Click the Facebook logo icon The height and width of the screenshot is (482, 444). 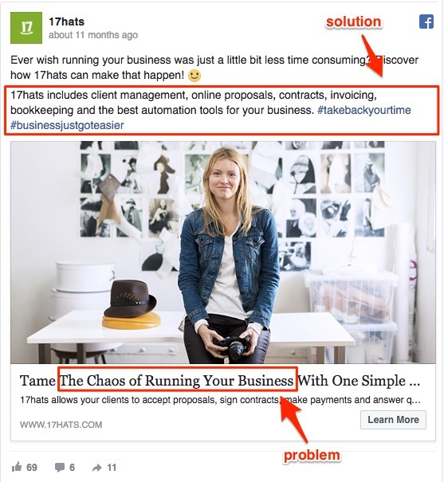(426, 22)
